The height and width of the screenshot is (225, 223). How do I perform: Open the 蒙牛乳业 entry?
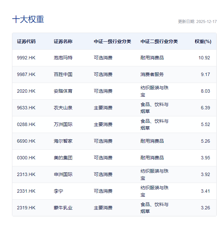tap(63, 208)
